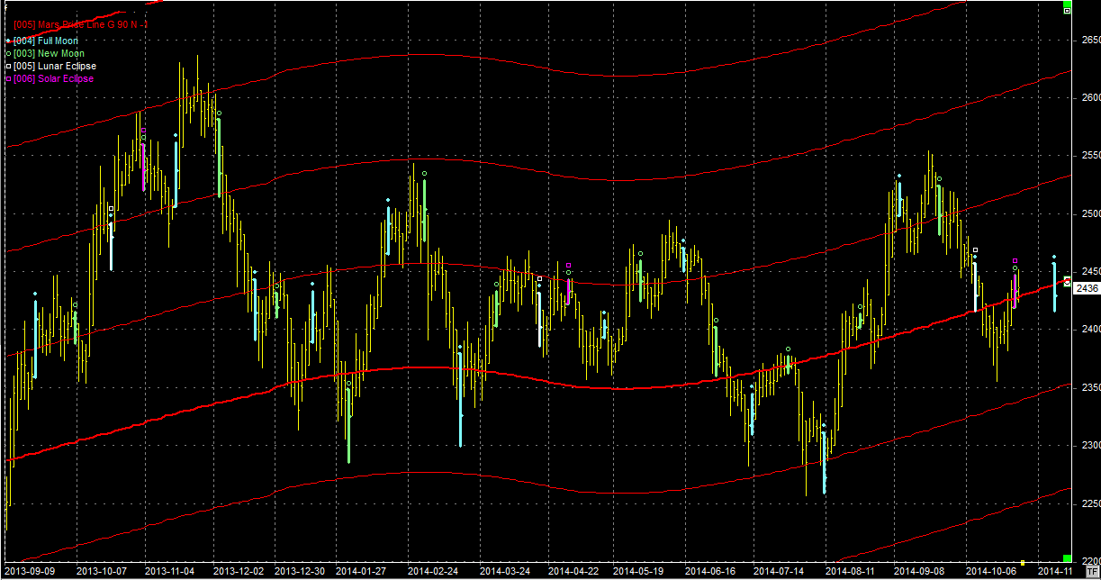
Task: Click the 2014-07-14 date label
Action: (780, 571)
